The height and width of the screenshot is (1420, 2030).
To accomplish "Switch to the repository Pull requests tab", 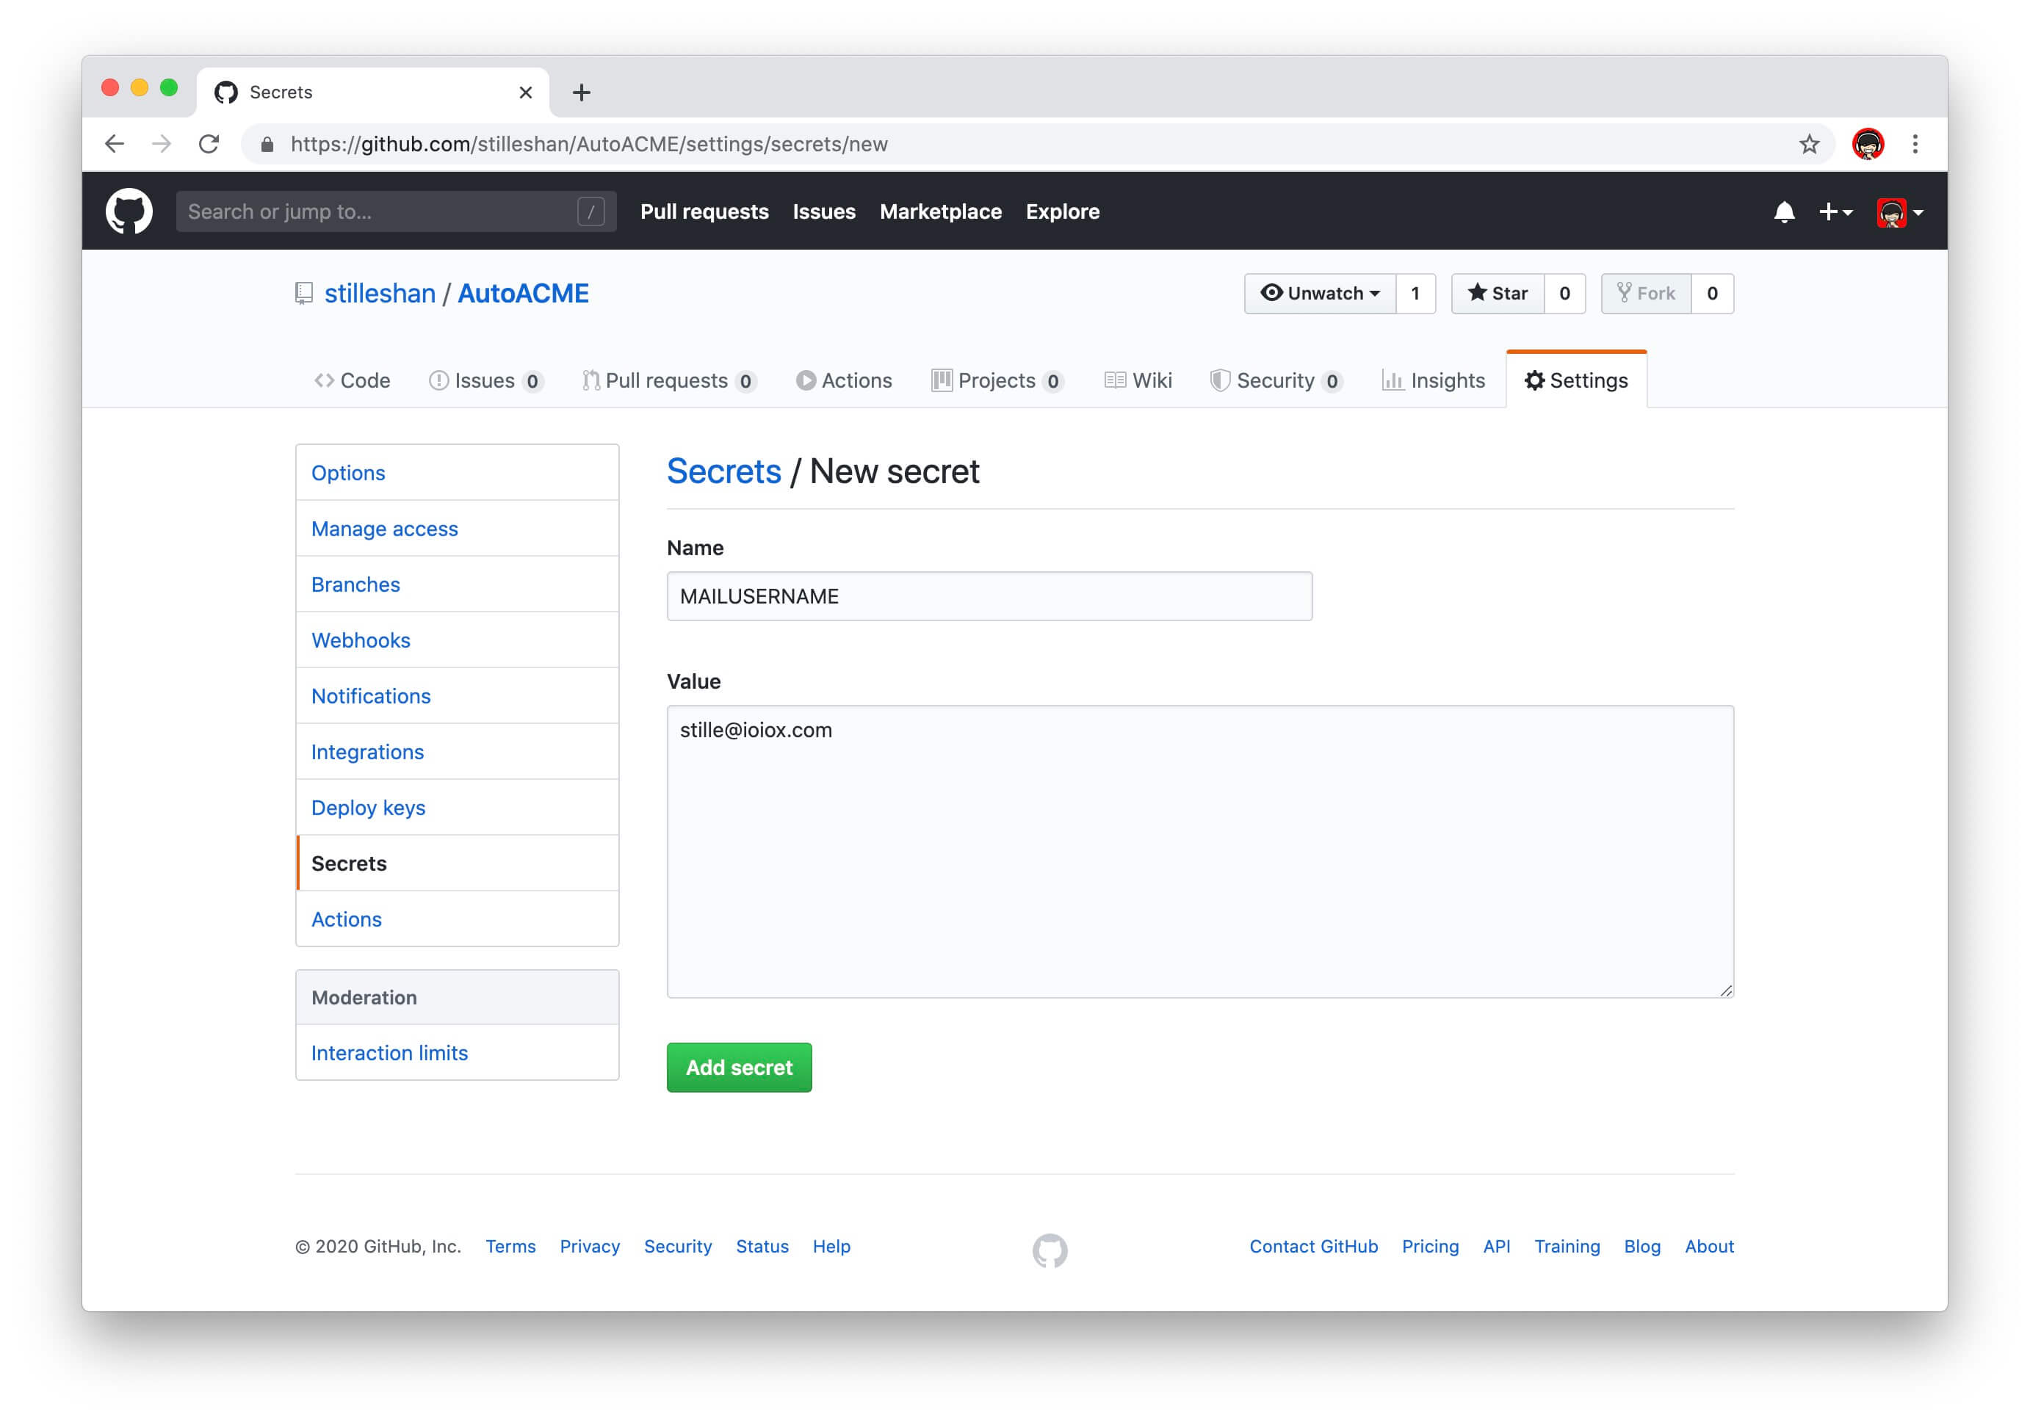I will (669, 381).
